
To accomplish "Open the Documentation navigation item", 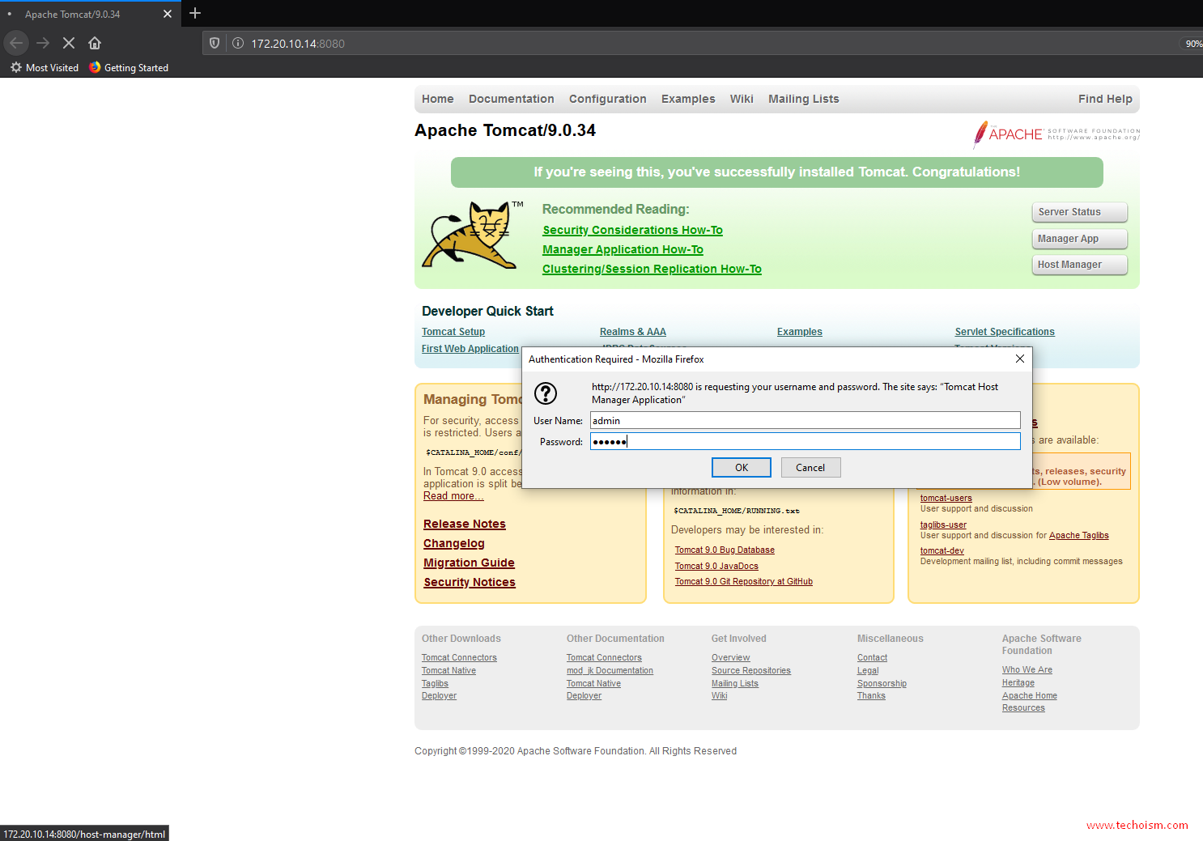I will (x=512, y=99).
